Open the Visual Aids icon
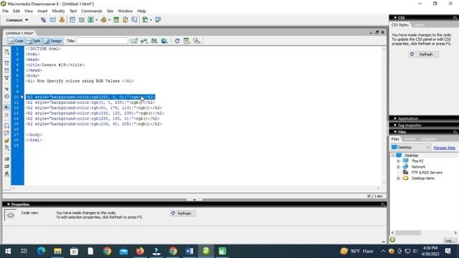The image size is (459, 258). pos(197,41)
